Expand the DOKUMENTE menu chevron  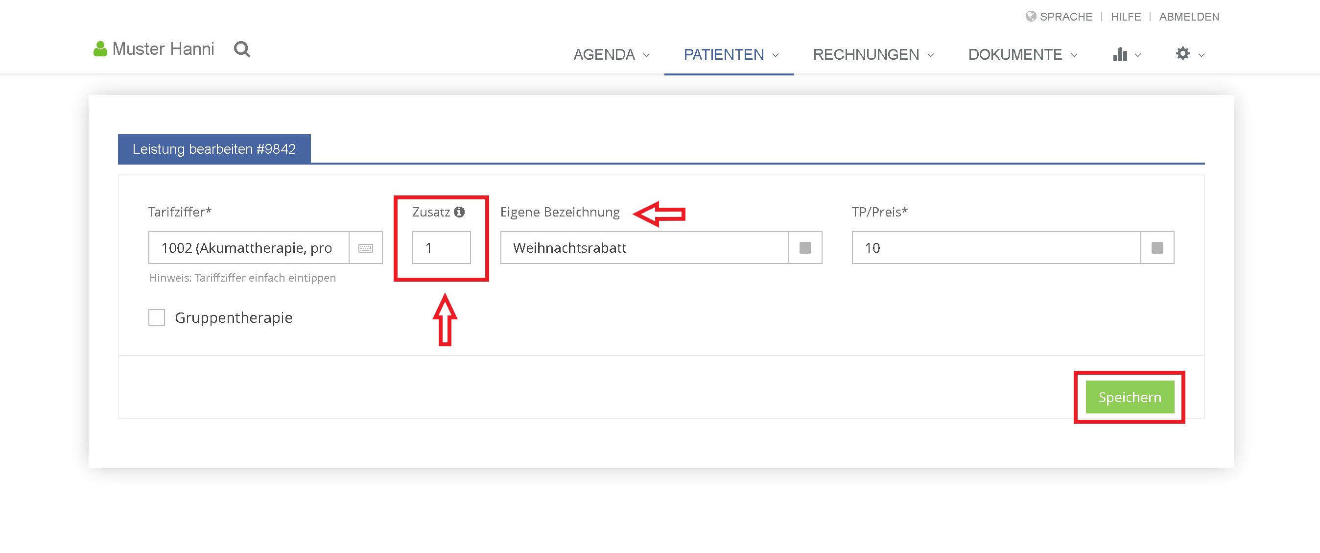coord(1074,55)
